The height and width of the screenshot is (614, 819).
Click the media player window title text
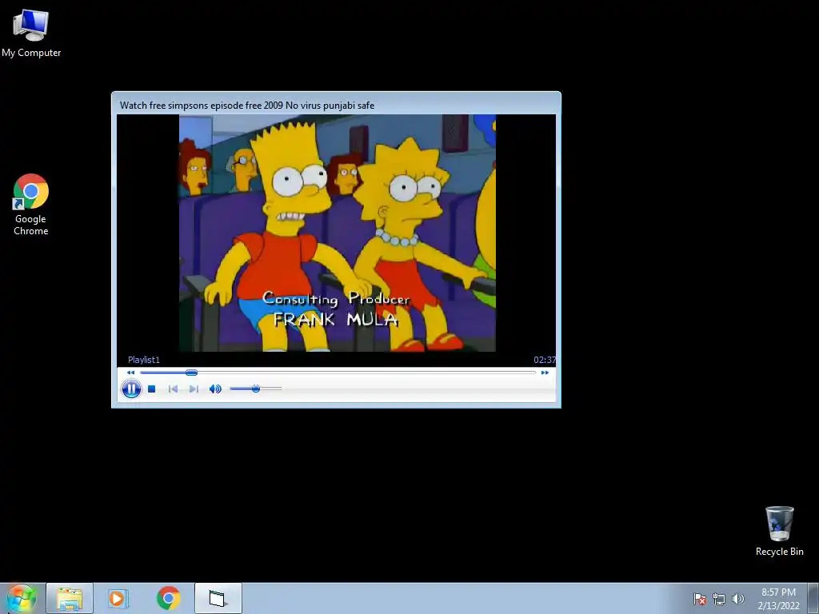[x=247, y=106]
